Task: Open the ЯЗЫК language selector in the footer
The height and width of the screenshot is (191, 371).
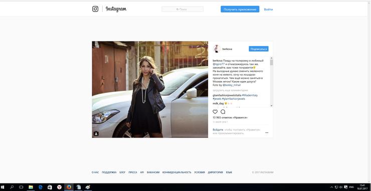Action: [x=229, y=172]
